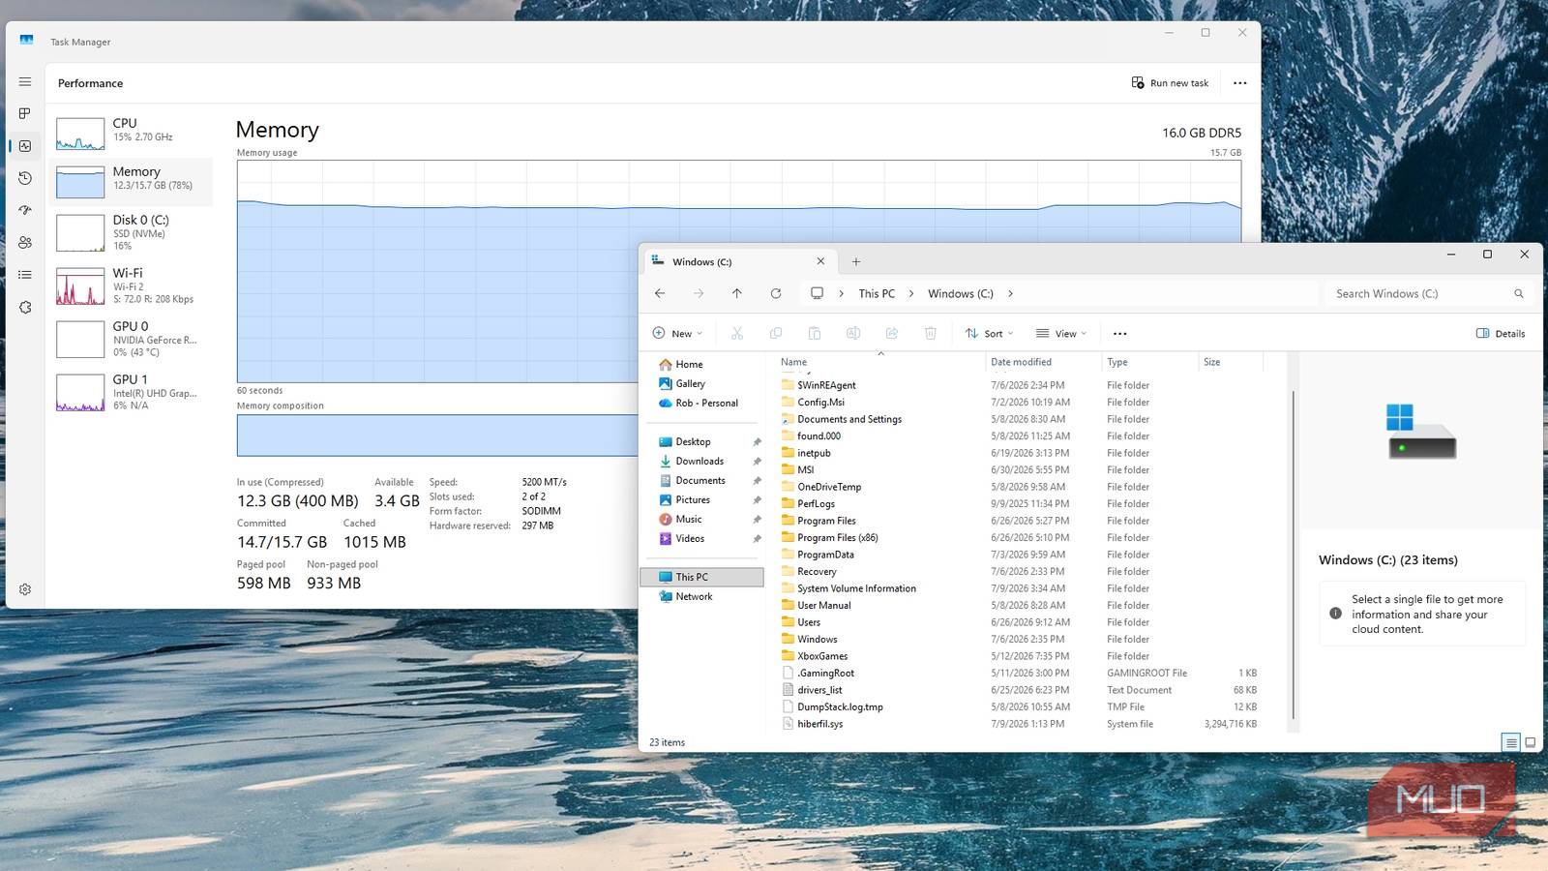Open Users page icon in Task Manager sidebar

coord(25,243)
